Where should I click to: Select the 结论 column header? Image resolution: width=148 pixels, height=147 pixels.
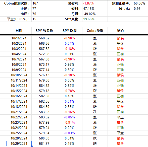tap(120, 31)
